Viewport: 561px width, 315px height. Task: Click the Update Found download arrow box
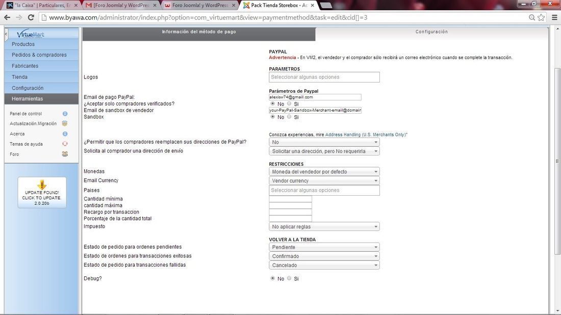pos(42,193)
